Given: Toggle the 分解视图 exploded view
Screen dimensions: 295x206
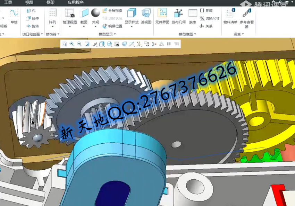Looking at the screenshot, I should pyautogui.click(x=112, y=11).
